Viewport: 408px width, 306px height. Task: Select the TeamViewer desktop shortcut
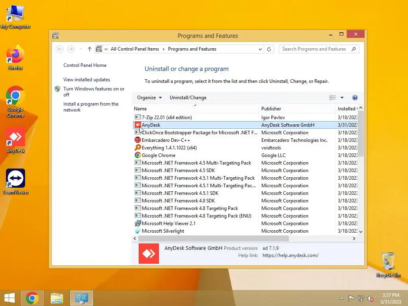pos(16,182)
